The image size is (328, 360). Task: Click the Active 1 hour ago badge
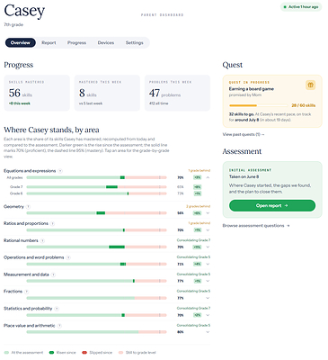tap(301, 7)
